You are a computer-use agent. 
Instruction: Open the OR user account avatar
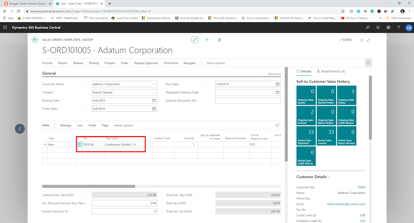point(409,28)
